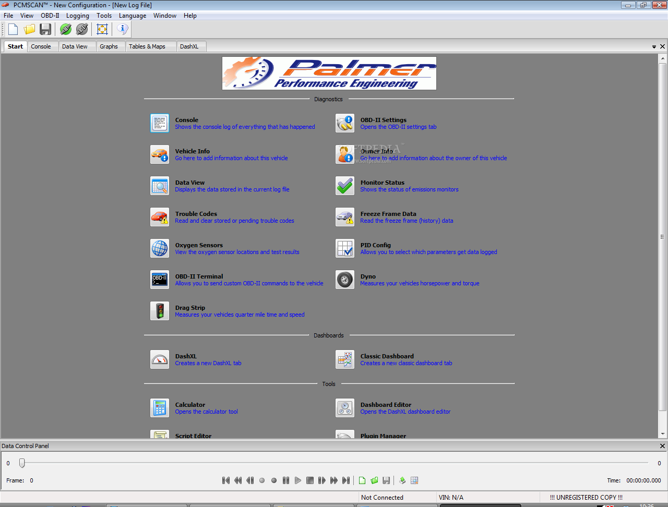Open the PID Config grid icon
Screen dimensions: 668x507
pos(345,248)
